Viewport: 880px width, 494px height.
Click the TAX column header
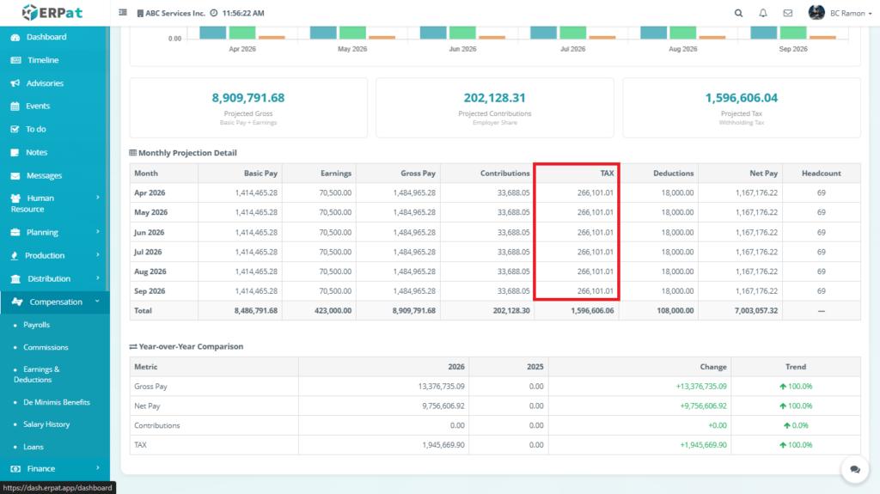tap(606, 173)
